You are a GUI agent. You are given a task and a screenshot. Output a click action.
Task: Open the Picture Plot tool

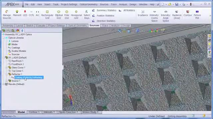pyautogui.click(x=197, y=15)
